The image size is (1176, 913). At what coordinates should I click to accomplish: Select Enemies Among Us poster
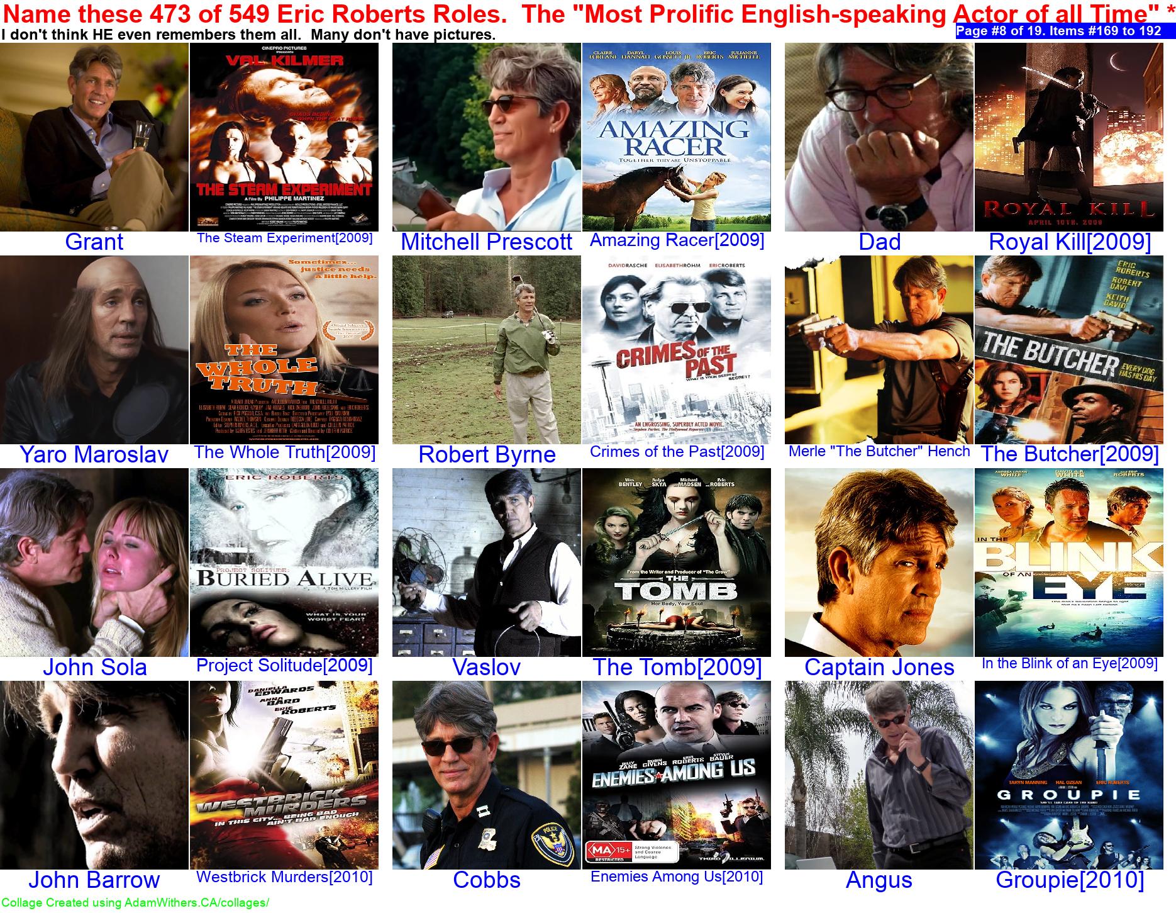pyautogui.click(x=677, y=775)
